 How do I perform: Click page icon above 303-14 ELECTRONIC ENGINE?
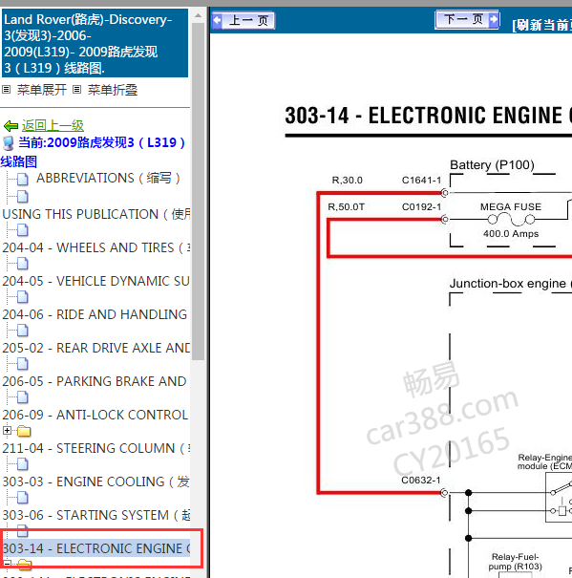[x=23, y=531]
